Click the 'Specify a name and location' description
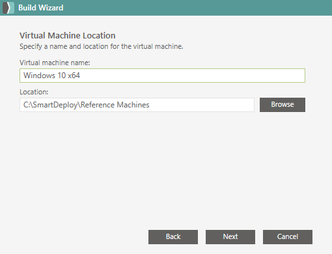 (102, 46)
